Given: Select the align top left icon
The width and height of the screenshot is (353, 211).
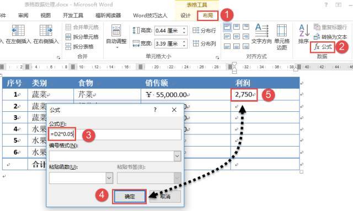Looking at the screenshot, I should [227, 27].
